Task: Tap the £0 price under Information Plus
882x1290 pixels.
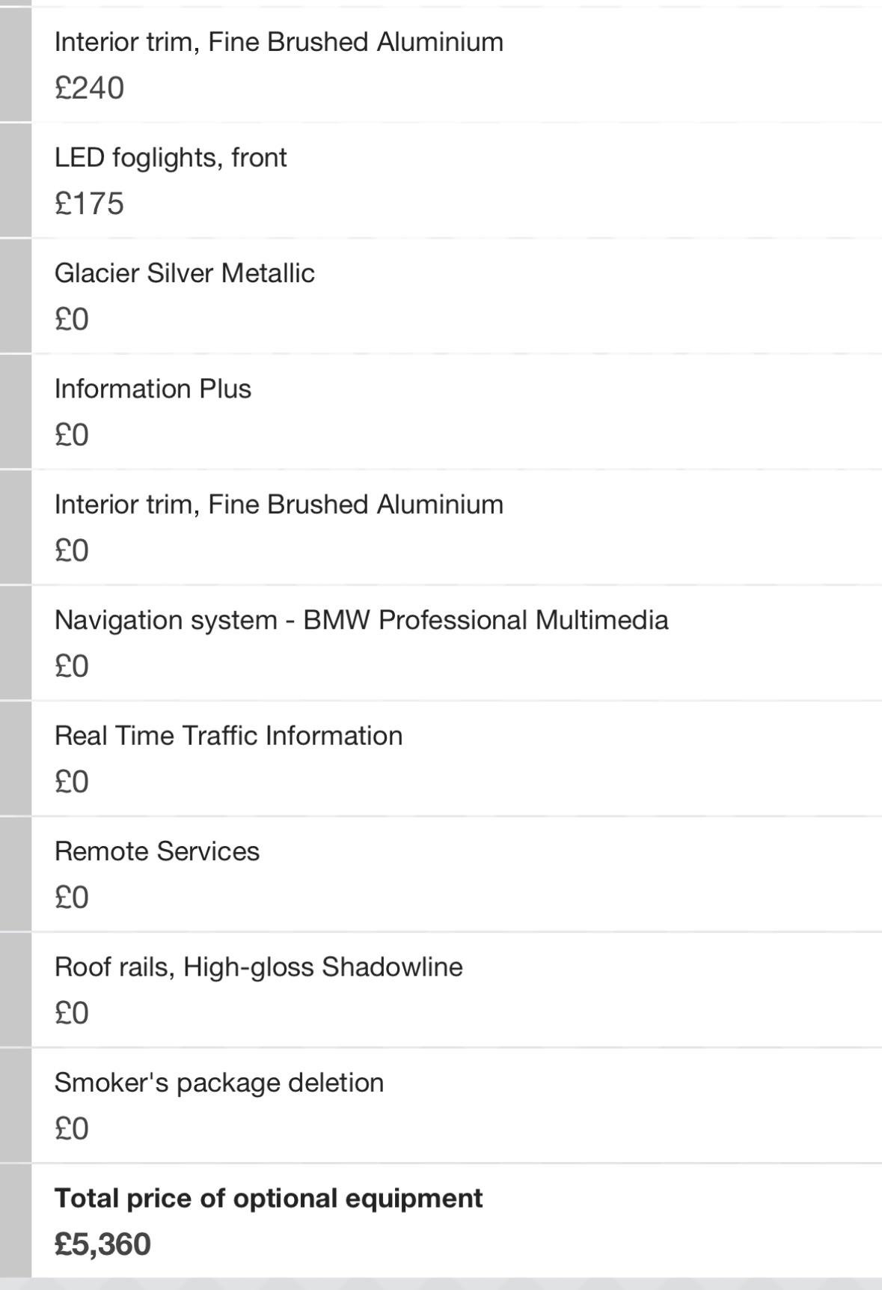Action: [x=72, y=435]
